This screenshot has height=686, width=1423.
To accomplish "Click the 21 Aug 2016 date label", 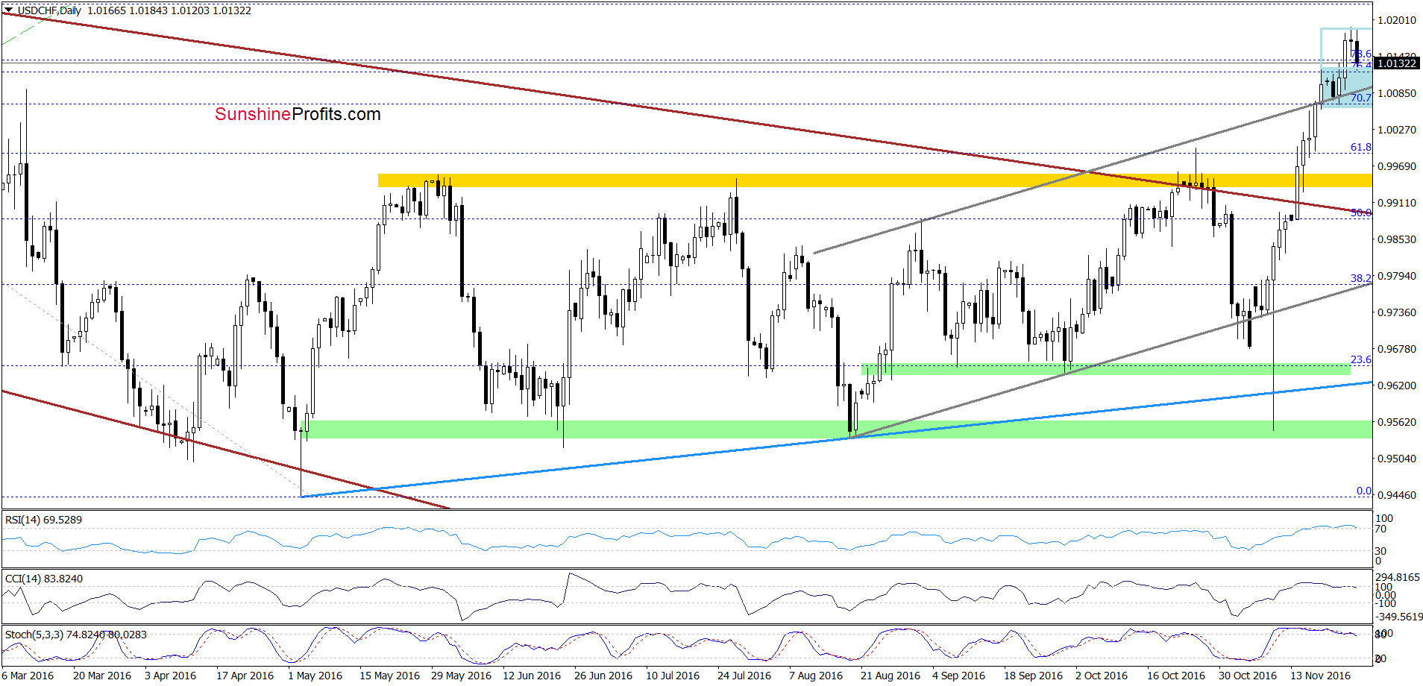I will click(890, 676).
